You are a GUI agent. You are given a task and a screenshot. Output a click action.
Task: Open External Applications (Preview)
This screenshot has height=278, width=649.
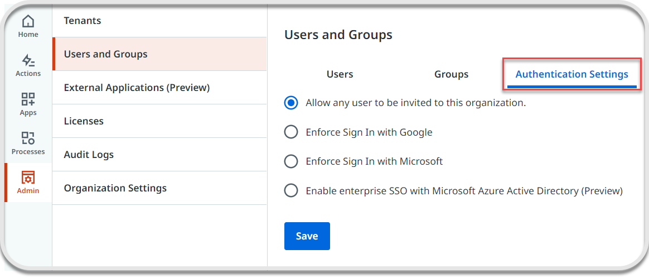[137, 88]
